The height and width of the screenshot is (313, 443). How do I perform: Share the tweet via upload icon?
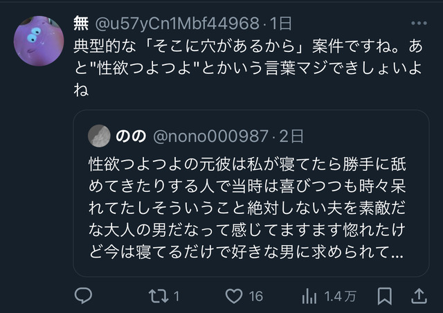(419, 296)
